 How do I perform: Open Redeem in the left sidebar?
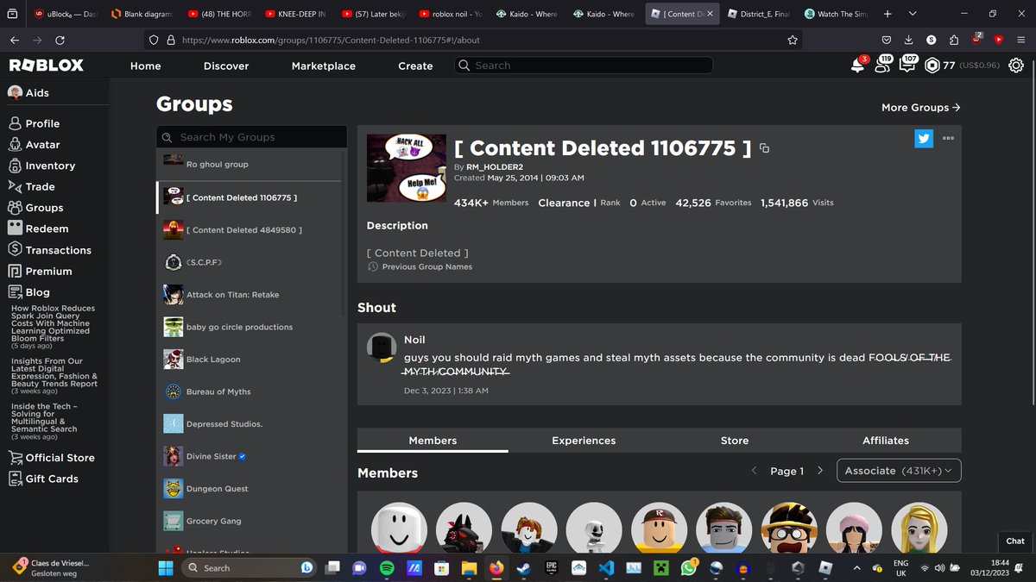[x=38, y=228]
